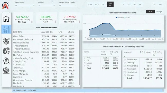Click the Line Item sort arrow
This screenshot has height=93, width=167.
[x=14, y=34]
